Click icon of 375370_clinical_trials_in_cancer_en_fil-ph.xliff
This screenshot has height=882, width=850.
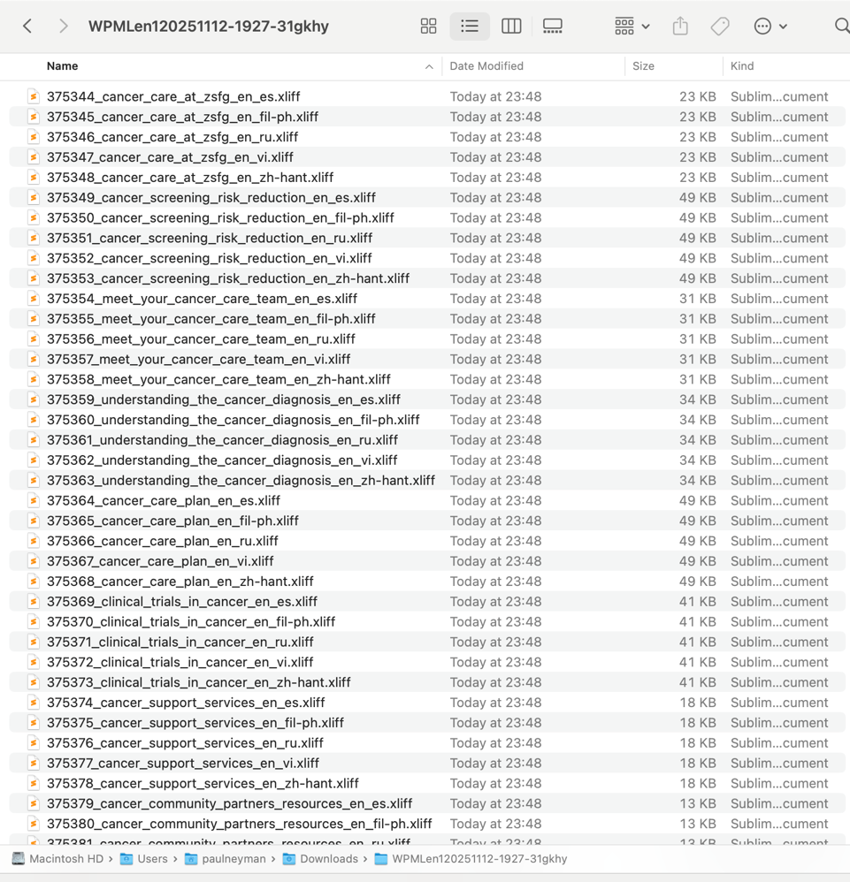34,622
